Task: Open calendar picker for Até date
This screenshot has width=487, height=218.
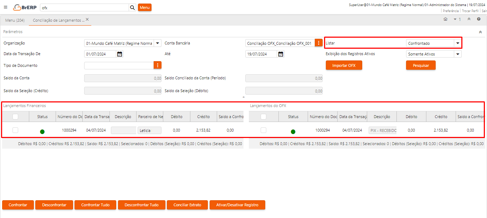Action: (281, 54)
